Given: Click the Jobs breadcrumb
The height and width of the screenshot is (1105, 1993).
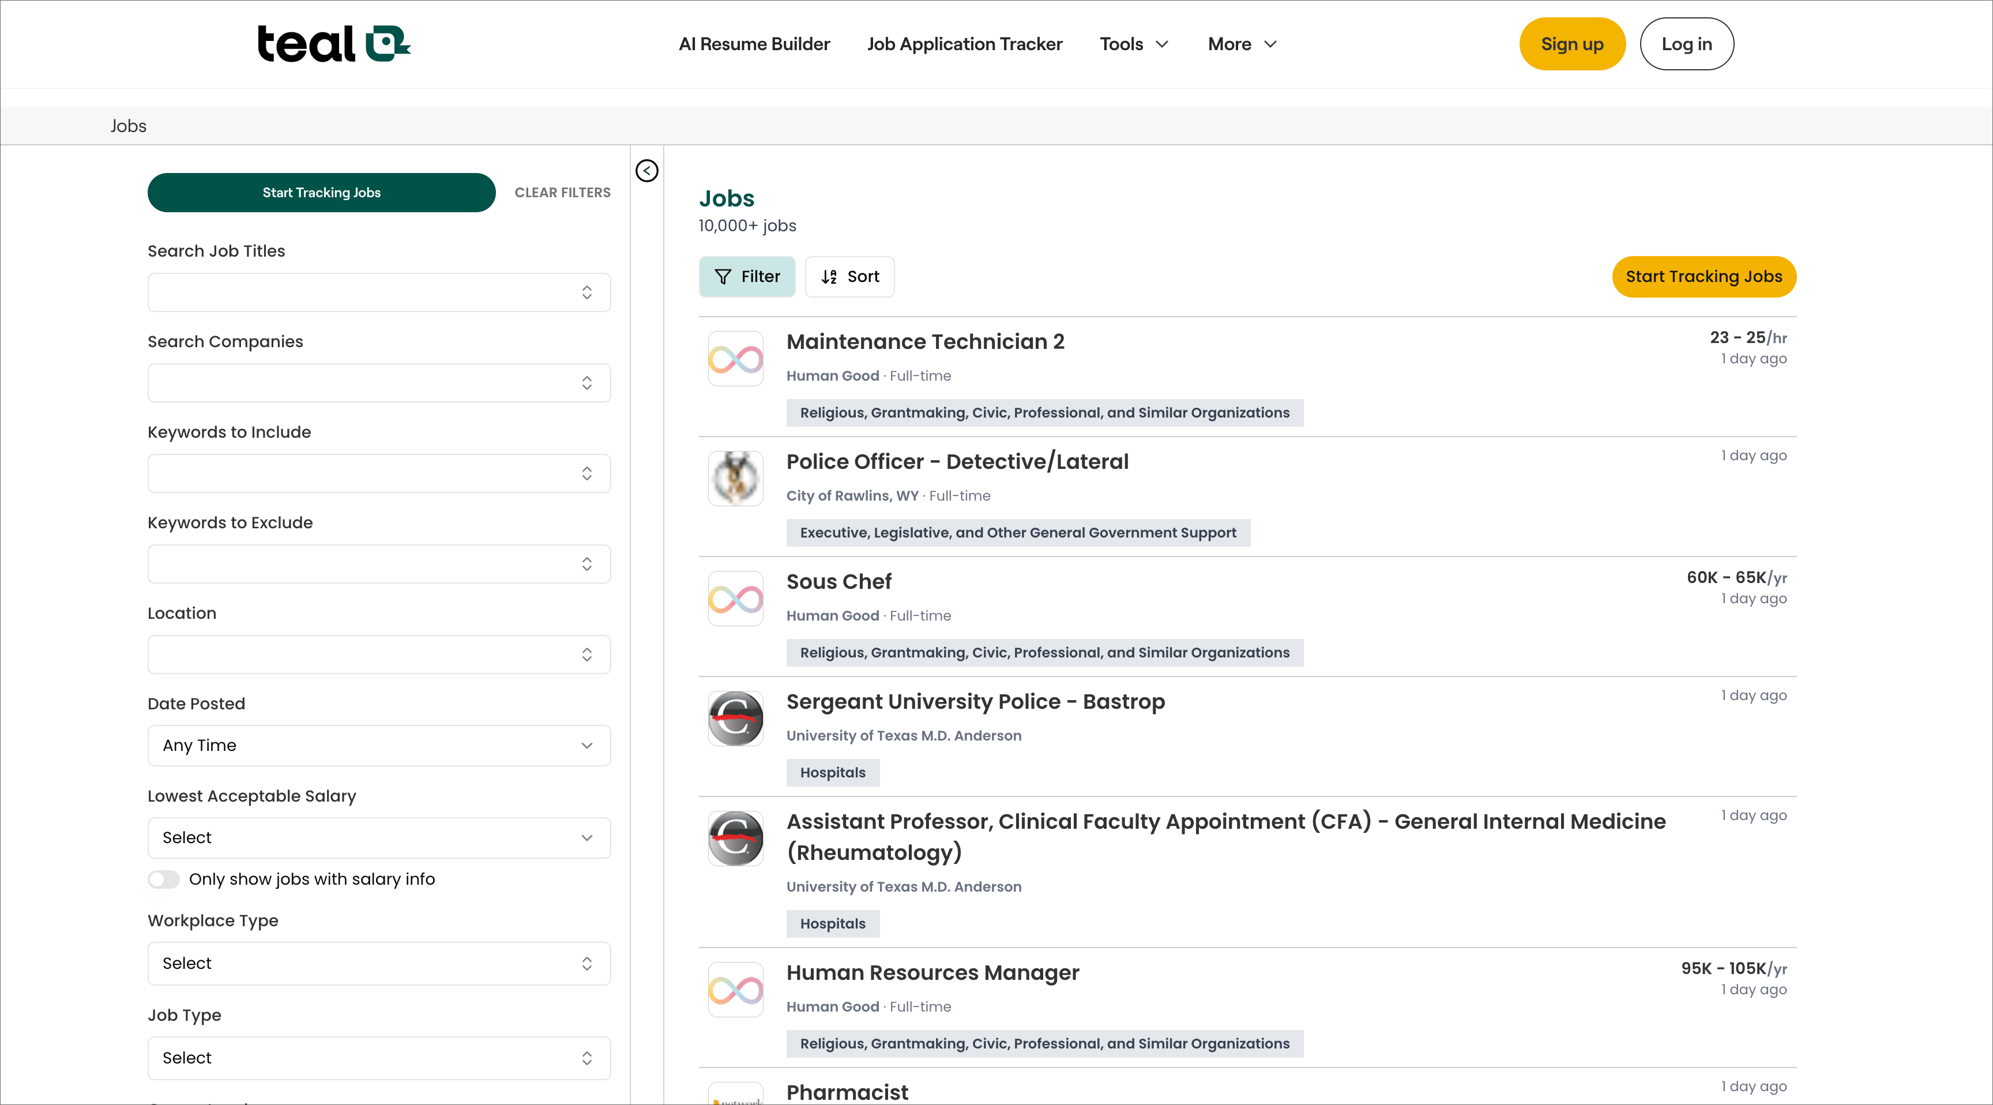Looking at the screenshot, I should click(x=129, y=126).
